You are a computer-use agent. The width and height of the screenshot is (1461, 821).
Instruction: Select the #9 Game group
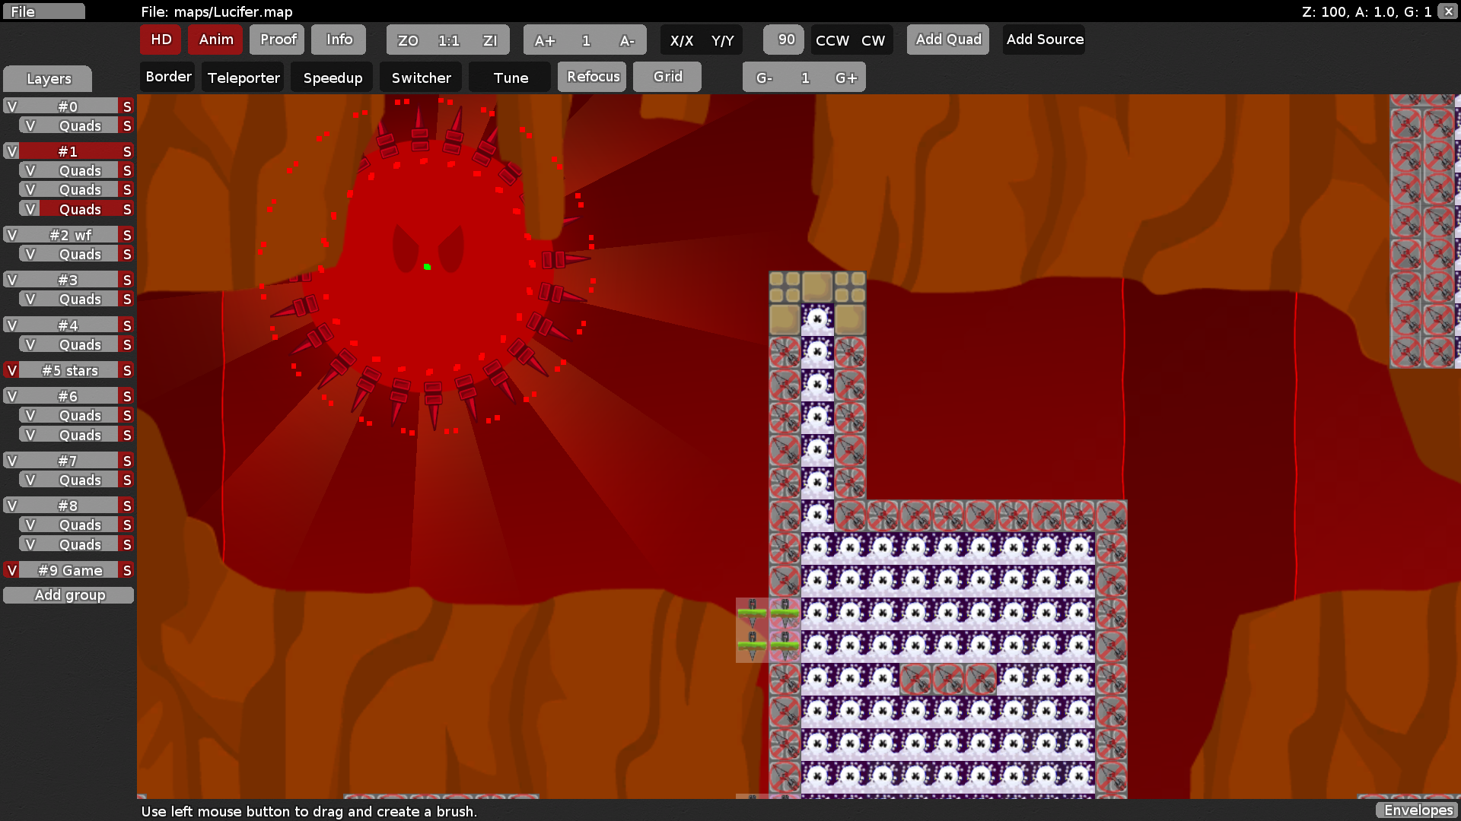pyautogui.click(x=68, y=569)
